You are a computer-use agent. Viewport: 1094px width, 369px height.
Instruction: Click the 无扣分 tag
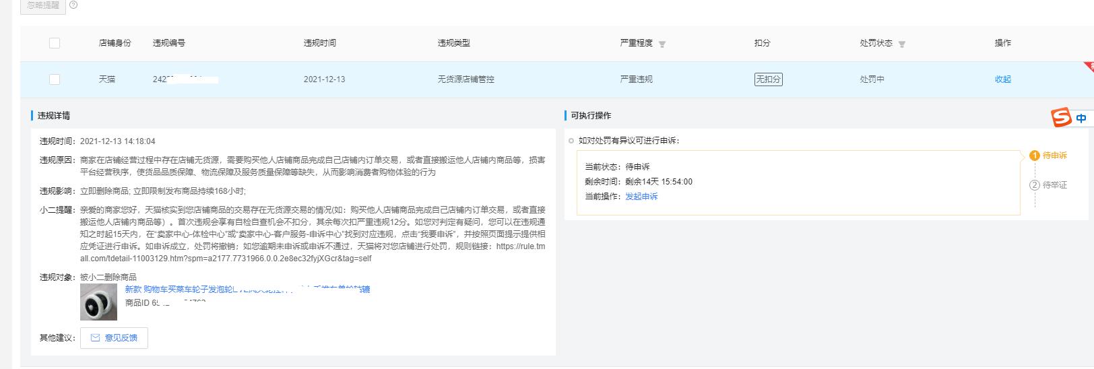[x=769, y=79]
